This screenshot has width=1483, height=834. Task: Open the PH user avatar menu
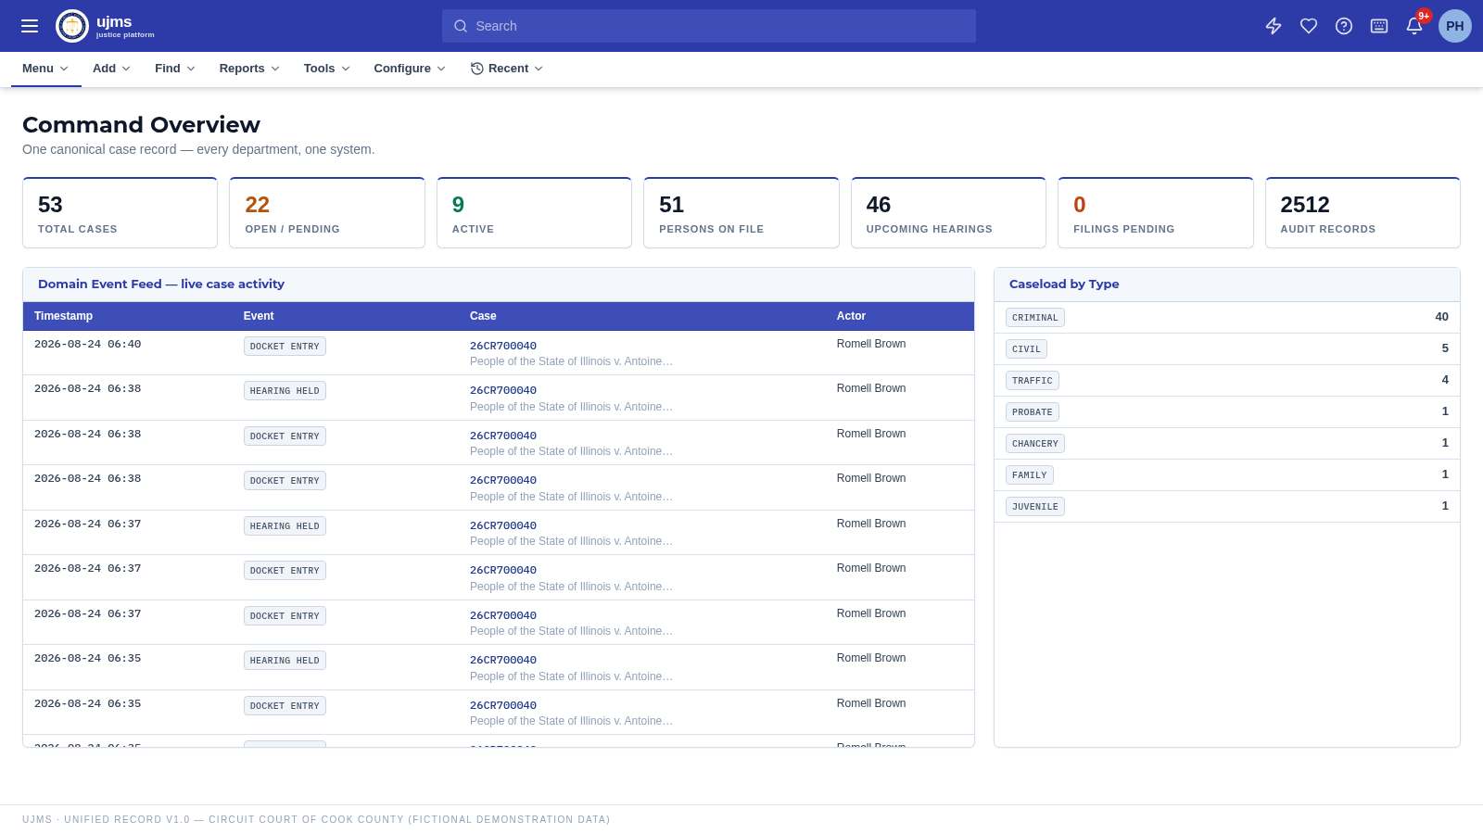pyautogui.click(x=1455, y=26)
